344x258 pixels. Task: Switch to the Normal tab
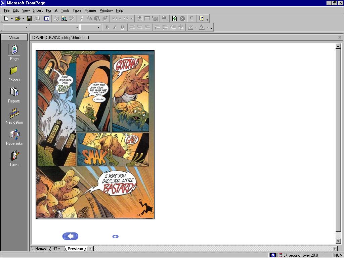click(x=41, y=249)
